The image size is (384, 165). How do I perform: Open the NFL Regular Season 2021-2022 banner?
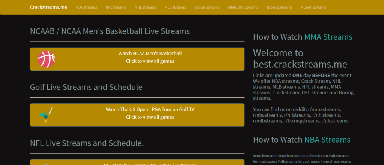click(x=137, y=162)
